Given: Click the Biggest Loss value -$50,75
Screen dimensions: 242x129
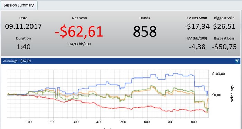Looking at the screenshot, I should click(x=224, y=47).
